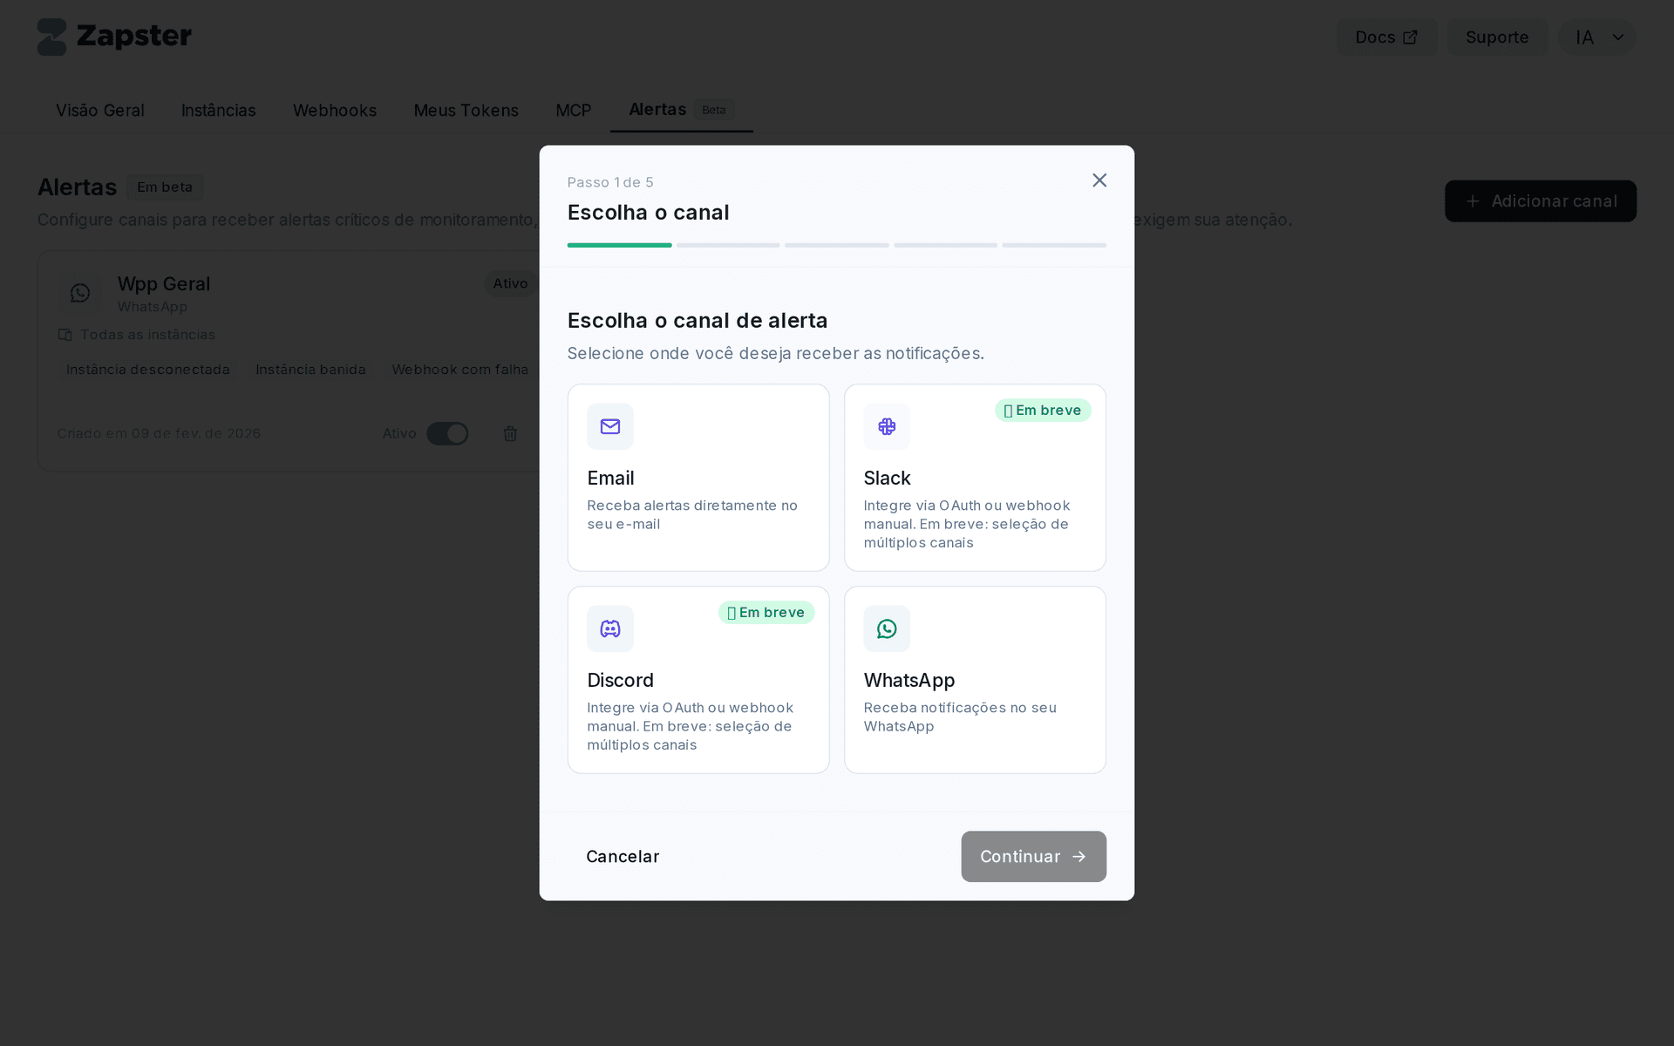The height and width of the screenshot is (1046, 1674).
Task: Go to the Meus Tokens tab
Action: coord(466,111)
